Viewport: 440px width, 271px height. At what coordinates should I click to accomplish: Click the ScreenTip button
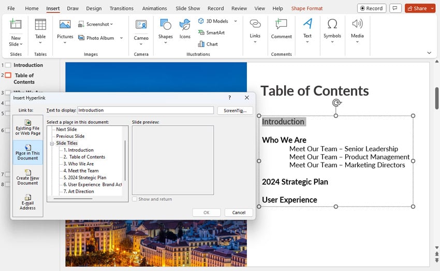235,110
